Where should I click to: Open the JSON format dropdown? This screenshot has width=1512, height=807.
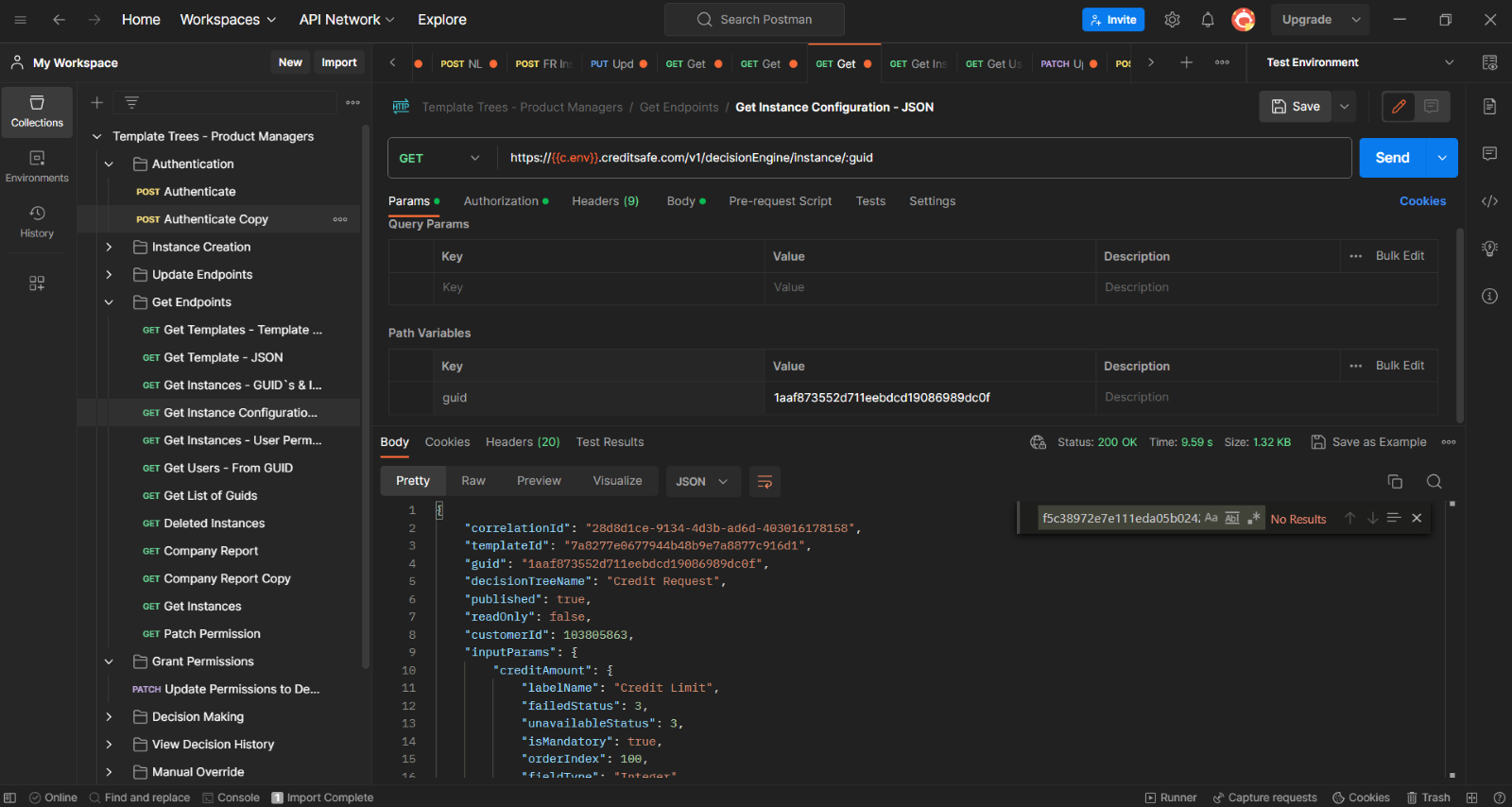click(x=701, y=482)
